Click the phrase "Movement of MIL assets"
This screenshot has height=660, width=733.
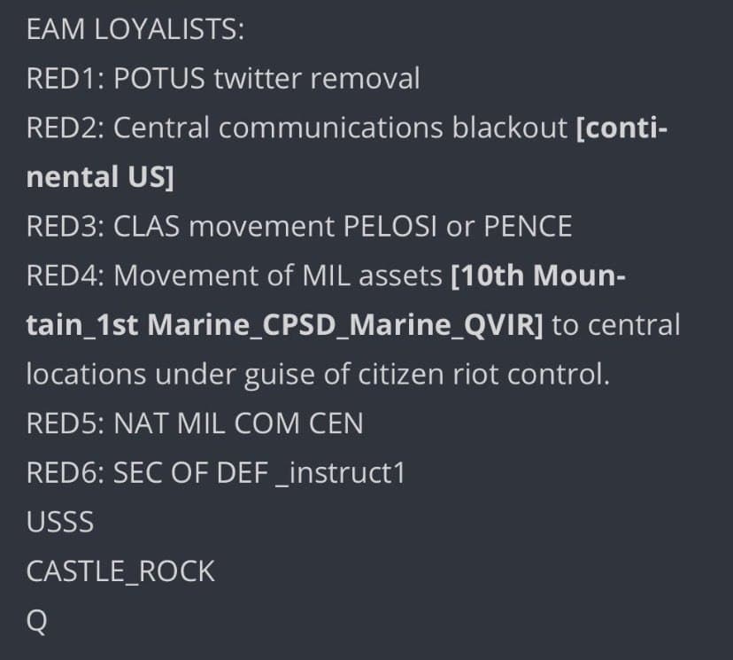278,276
